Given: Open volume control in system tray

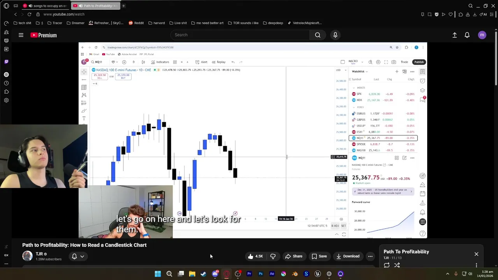Looking at the screenshot, I should [x=470, y=274].
